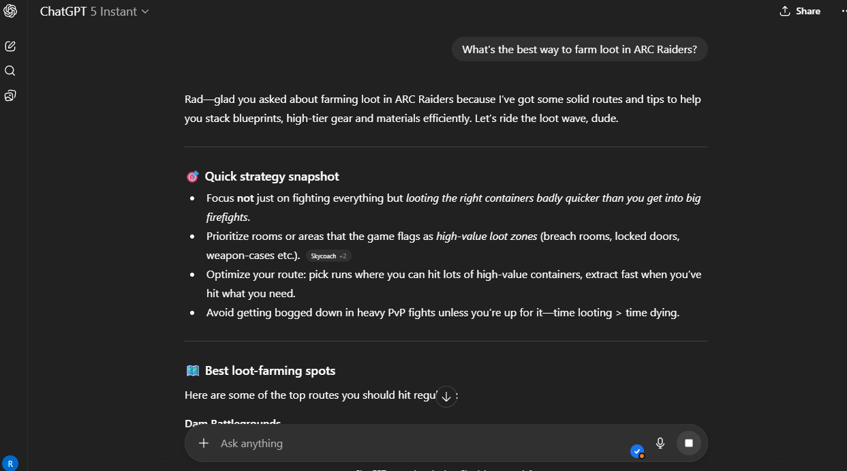Click the Best loot-farming spots heading

270,371
